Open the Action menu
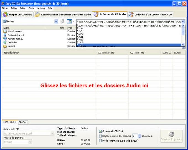Viewport: 188px width, 150px height. (x=23, y=8)
